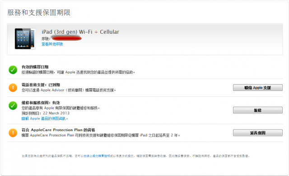This screenshot has width=289, height=176.
Task: Open the 查看其他序號 link
Action: tap(52, 44)
